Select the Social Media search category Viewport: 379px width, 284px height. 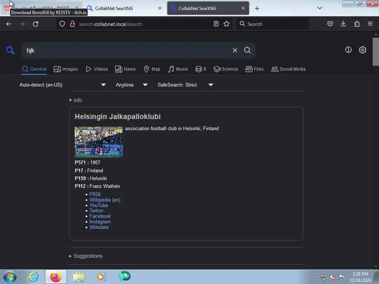[288, 69]
